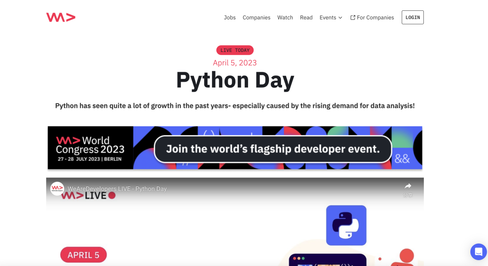Click the LIVE TODAY badge
Viewport: 488px width, 266px height.
tap(235, 50)
